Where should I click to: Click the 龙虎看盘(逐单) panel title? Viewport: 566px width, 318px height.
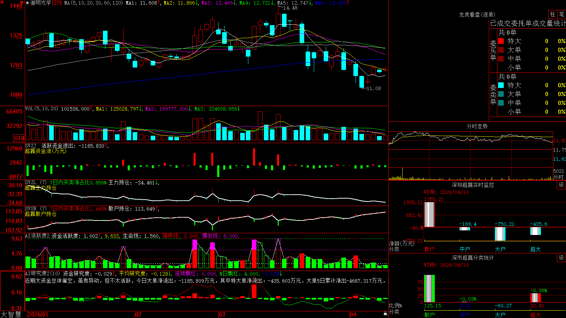click(x=477, y=14)
